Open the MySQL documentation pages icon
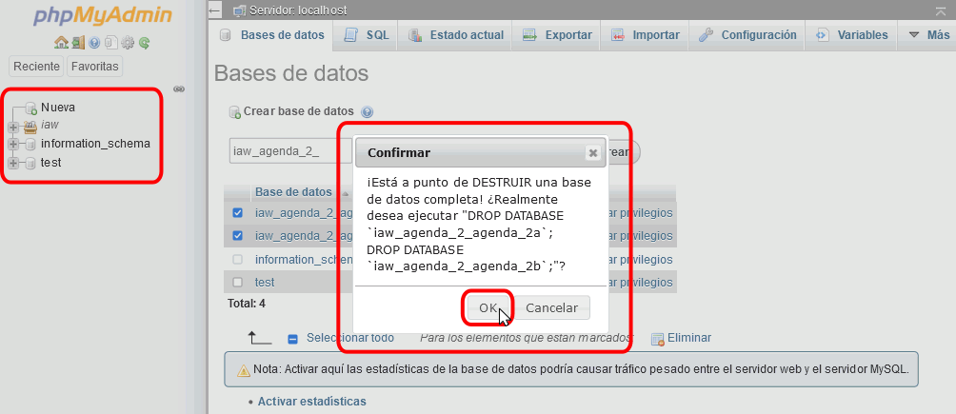 click(111, 43)
